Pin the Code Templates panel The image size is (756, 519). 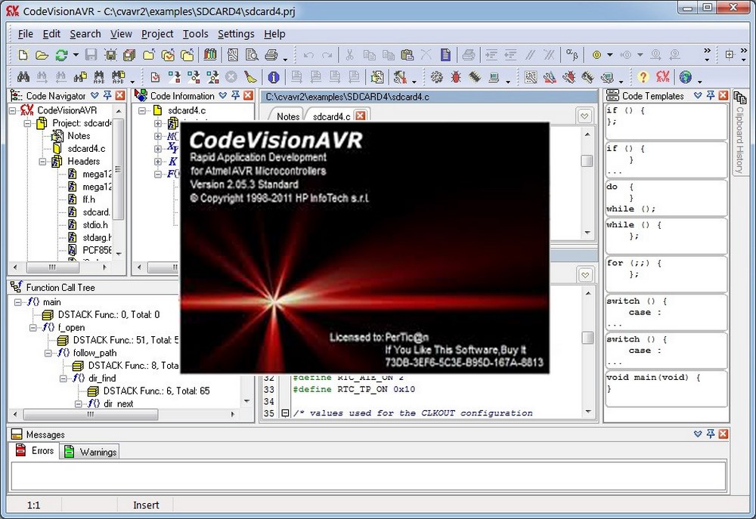711,95
